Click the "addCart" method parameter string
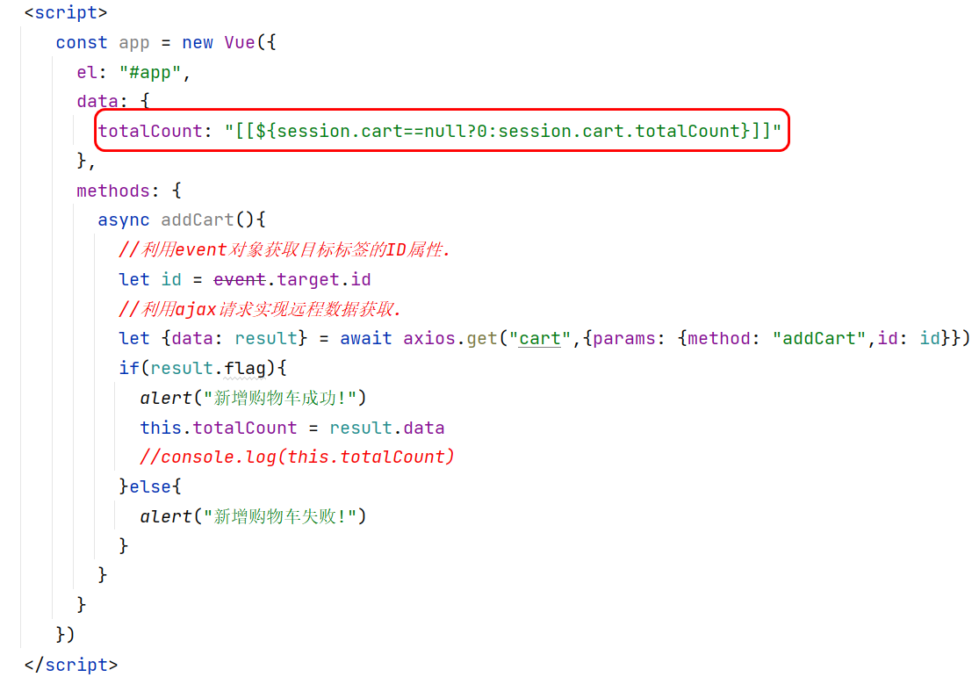Viewport: 979px width, 677px height. pyautogui.click(x=819, y=339)
